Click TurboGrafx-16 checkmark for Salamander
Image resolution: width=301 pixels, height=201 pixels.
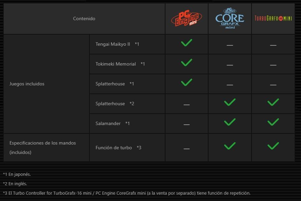(x=273, y=122)
